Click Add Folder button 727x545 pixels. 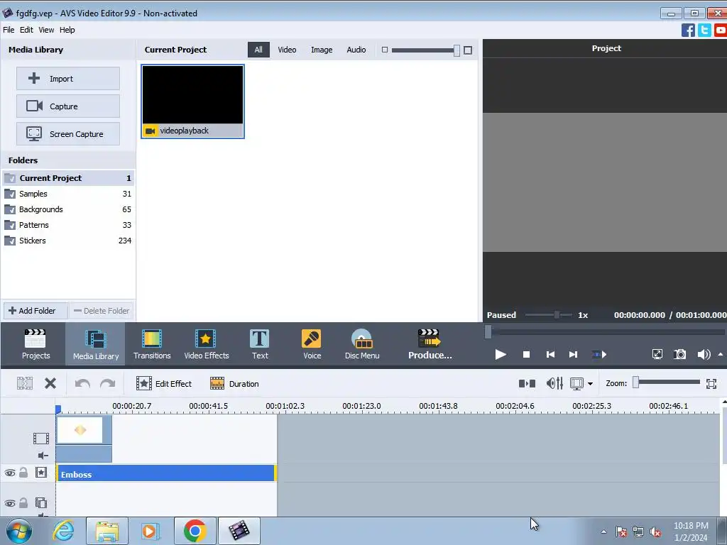pyautogui.click(x=35, y=311)
